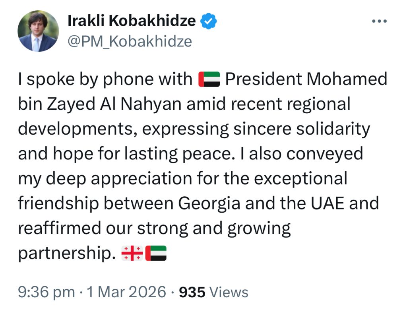Open Irakli Kobakhidze's profile picture

point(38,31)
